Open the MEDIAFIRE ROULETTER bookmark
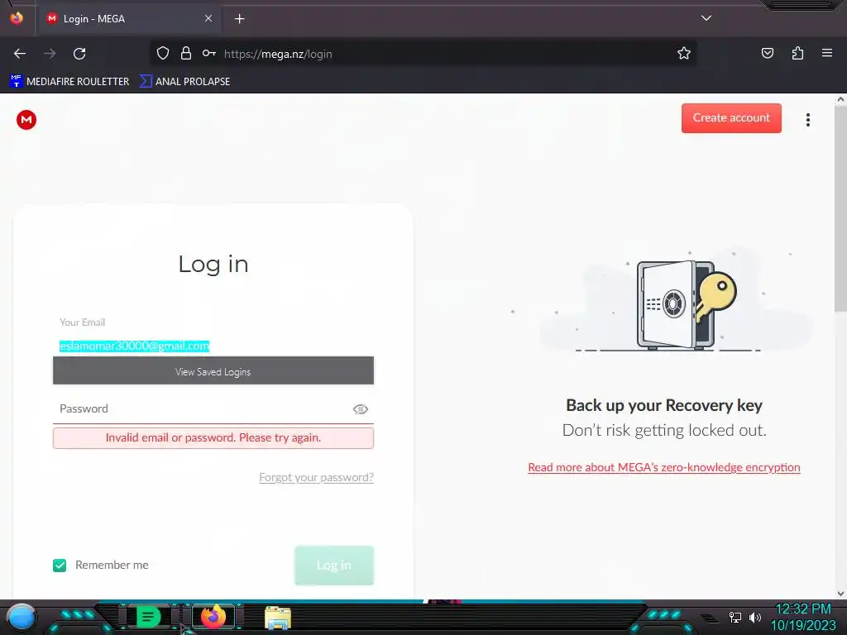The width and height of the screenshot is (847, 635). point(69,82)
